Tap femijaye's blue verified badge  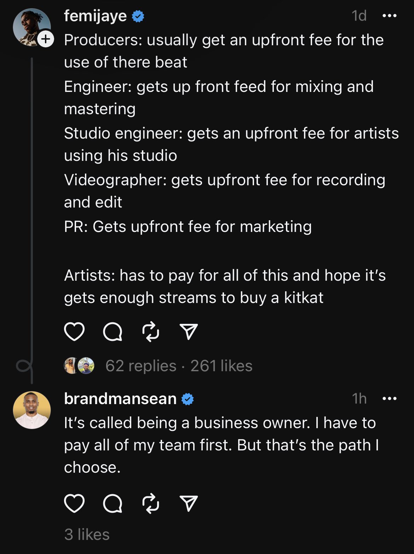click(x=138, y=16)
